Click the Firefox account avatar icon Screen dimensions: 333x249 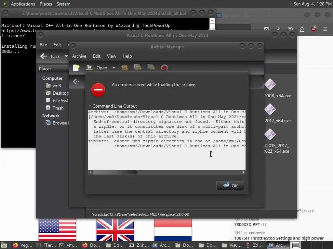290,29
